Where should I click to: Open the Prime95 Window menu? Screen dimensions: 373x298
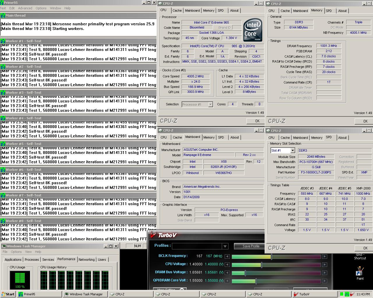tap(55, 8)
